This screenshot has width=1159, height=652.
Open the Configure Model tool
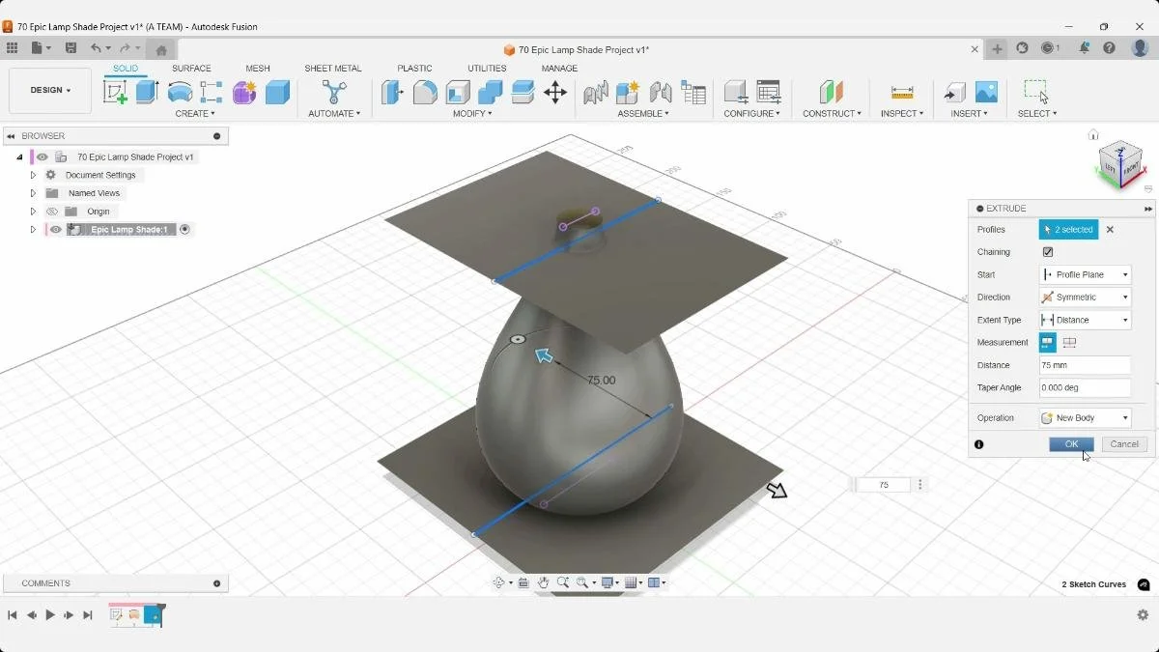pos(735,92)
